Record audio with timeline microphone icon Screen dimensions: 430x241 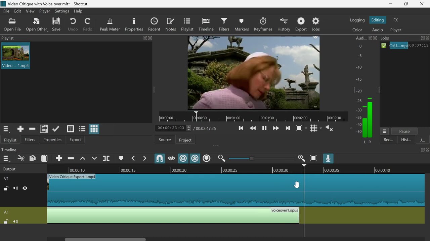tap(328, 158)
